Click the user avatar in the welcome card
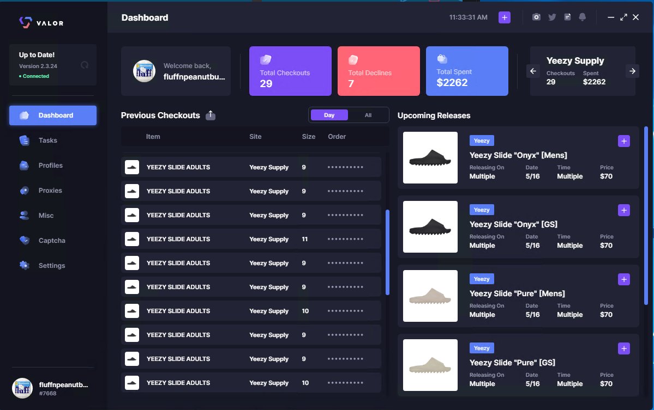The image size is (654, 410). pyautogui.click(x=145, y=71)
